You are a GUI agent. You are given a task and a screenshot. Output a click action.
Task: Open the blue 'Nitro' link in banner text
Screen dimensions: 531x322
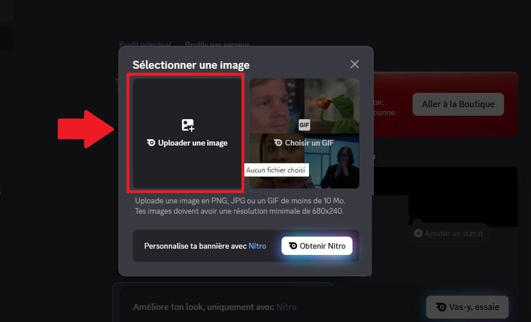coord(257,246)
